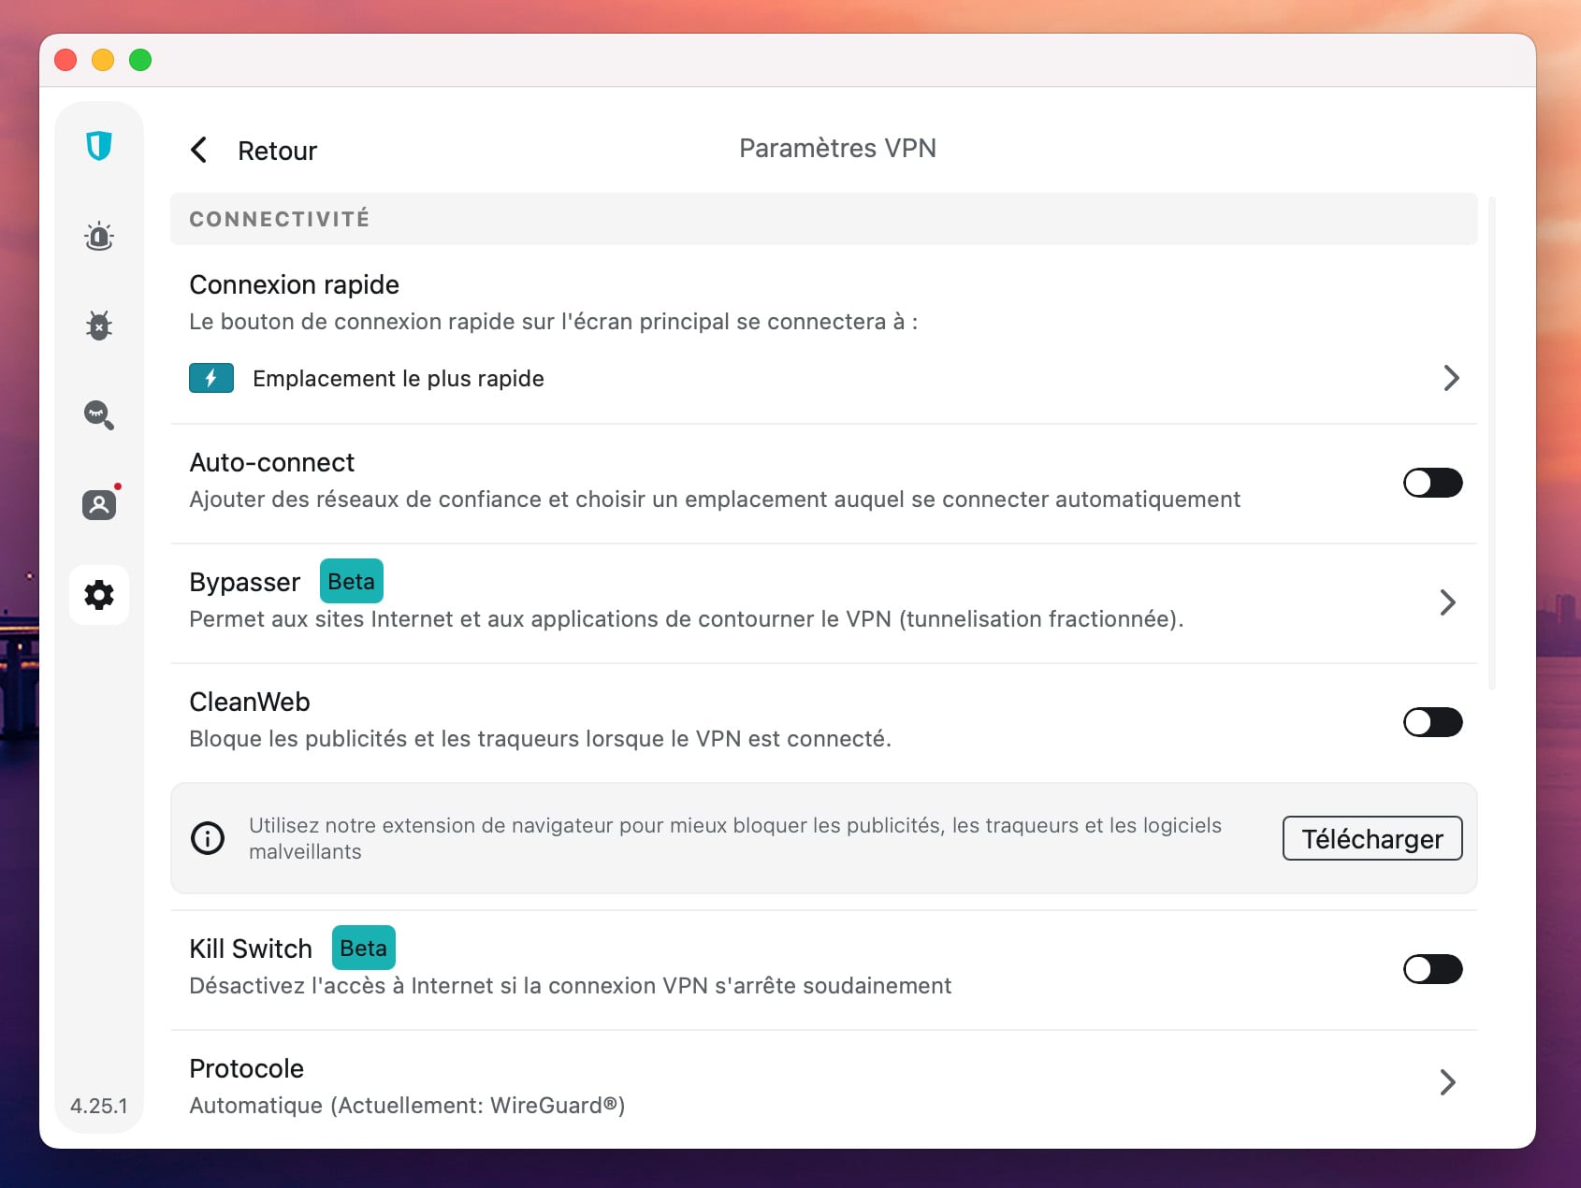Click "Désactivez l'accès à Internet" description
1581x1188 pixels.
pos(571,986)
